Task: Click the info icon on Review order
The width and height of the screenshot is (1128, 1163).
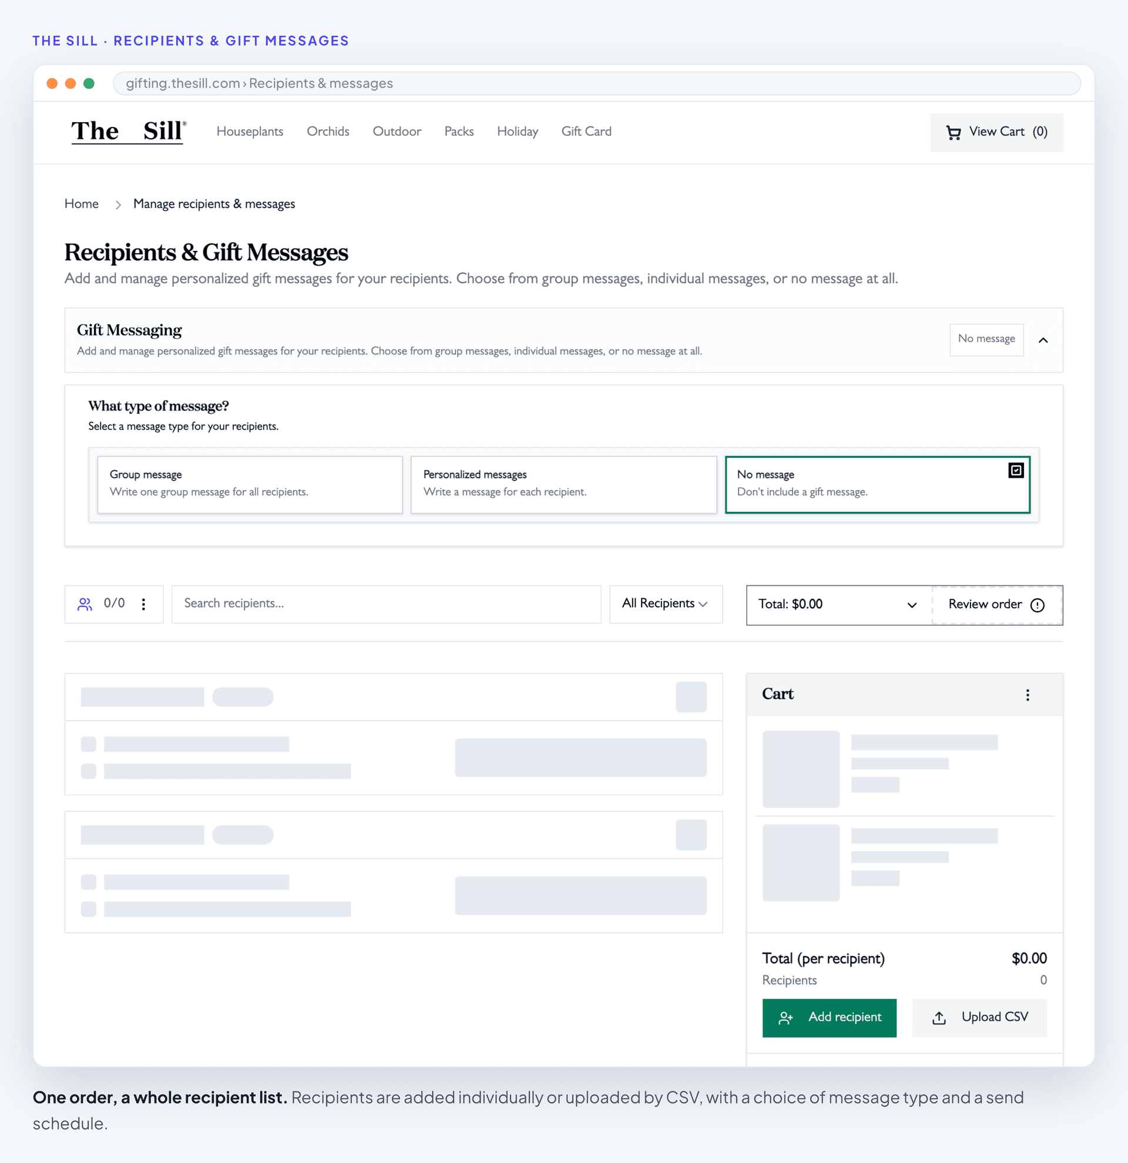Action: click(x=1038, y=605)
